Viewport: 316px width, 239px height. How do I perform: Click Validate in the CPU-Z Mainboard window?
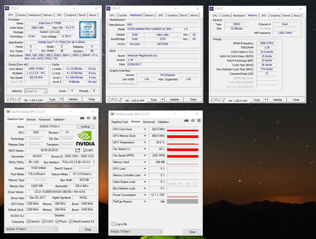click(x=174, y=100)
